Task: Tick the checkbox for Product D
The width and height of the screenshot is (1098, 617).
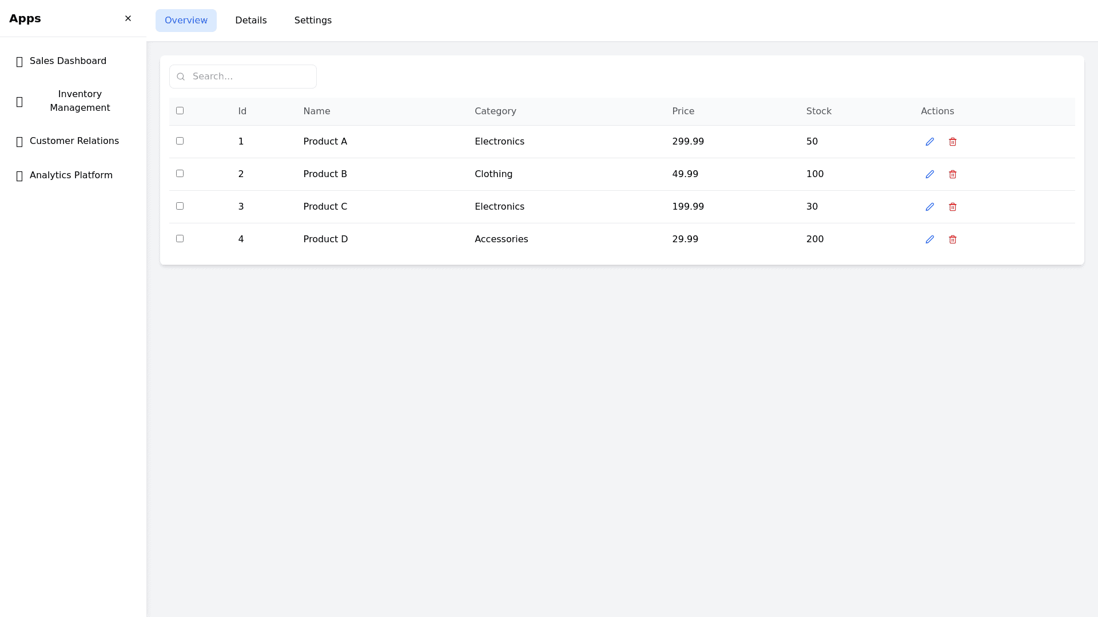Action: click(x=180, y=239)
